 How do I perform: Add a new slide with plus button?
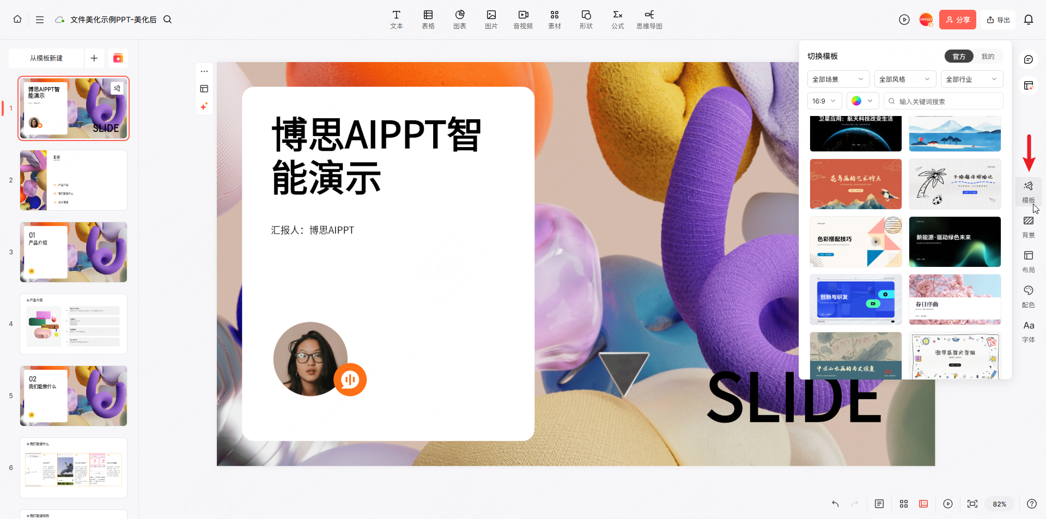tap(94, 58)
